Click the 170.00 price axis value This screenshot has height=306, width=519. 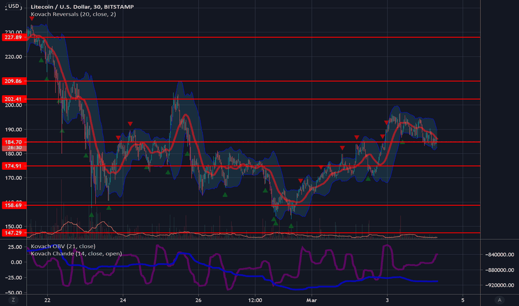coord(13,178)
